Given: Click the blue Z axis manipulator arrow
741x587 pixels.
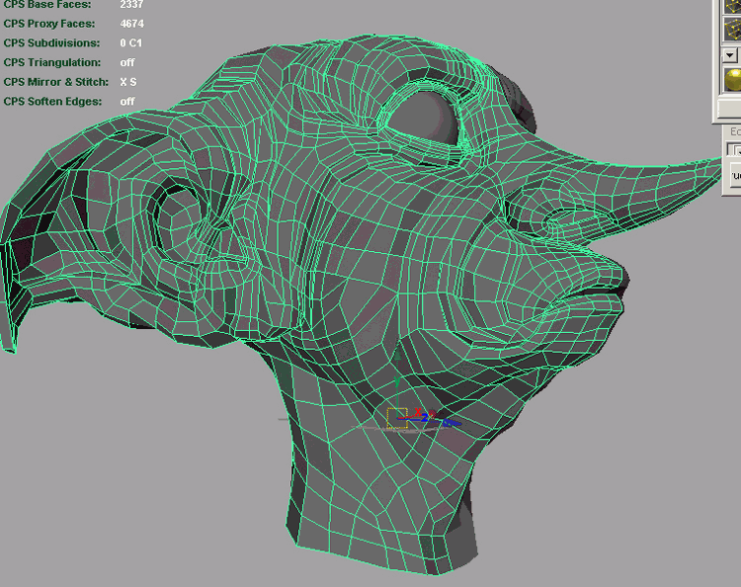Looking at the screenshot, I should 452,423.
